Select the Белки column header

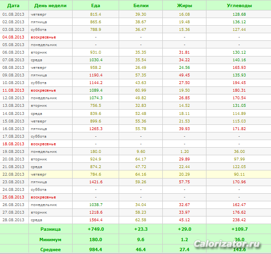tap(141, 6)
